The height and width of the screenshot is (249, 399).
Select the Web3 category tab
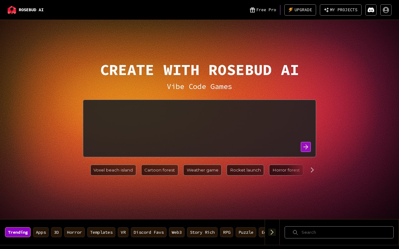point(177,232)
